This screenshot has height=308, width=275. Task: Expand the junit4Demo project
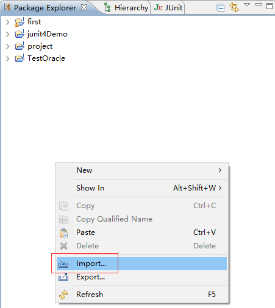point(8,34)
